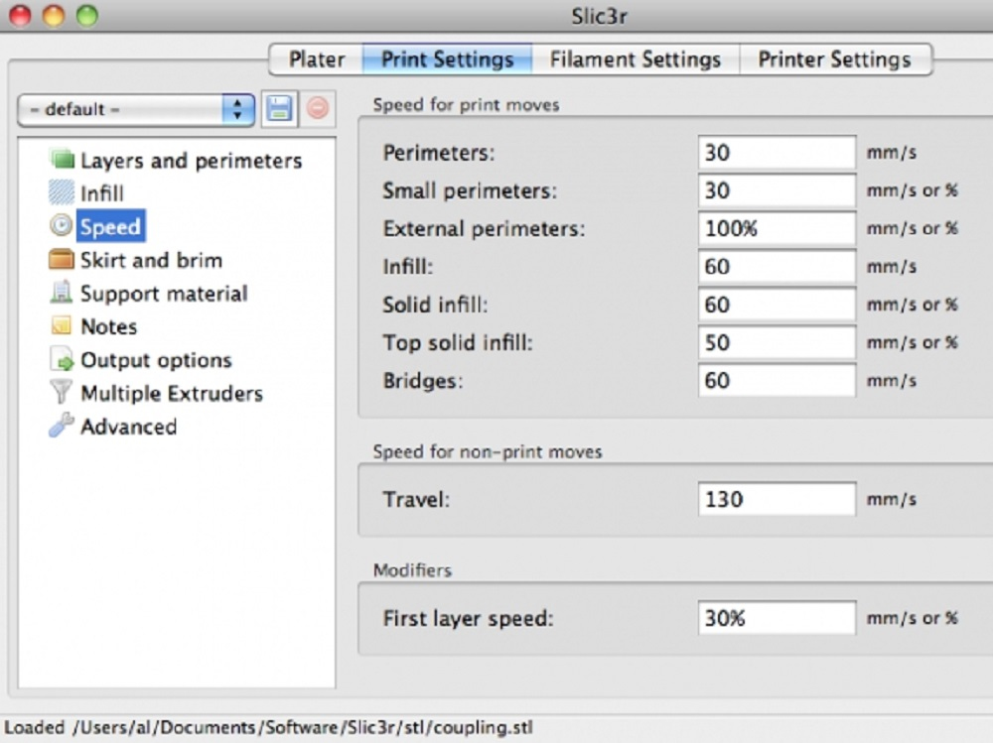
Task: Click the 'mm/s' unit beside Travel
Action: coord(891,499)
